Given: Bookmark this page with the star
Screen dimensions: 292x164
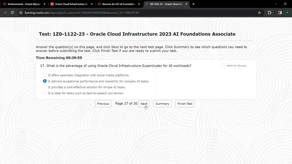Looking at the screenshot, I should coord(260,13).
